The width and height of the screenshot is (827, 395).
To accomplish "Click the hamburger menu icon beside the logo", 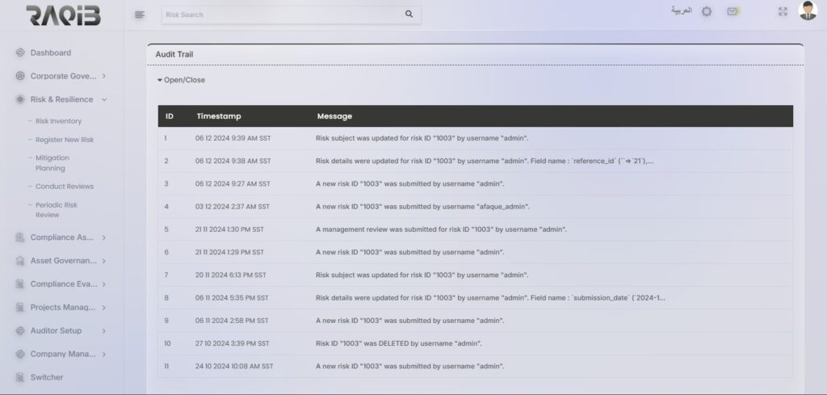I will coord(140,15).
